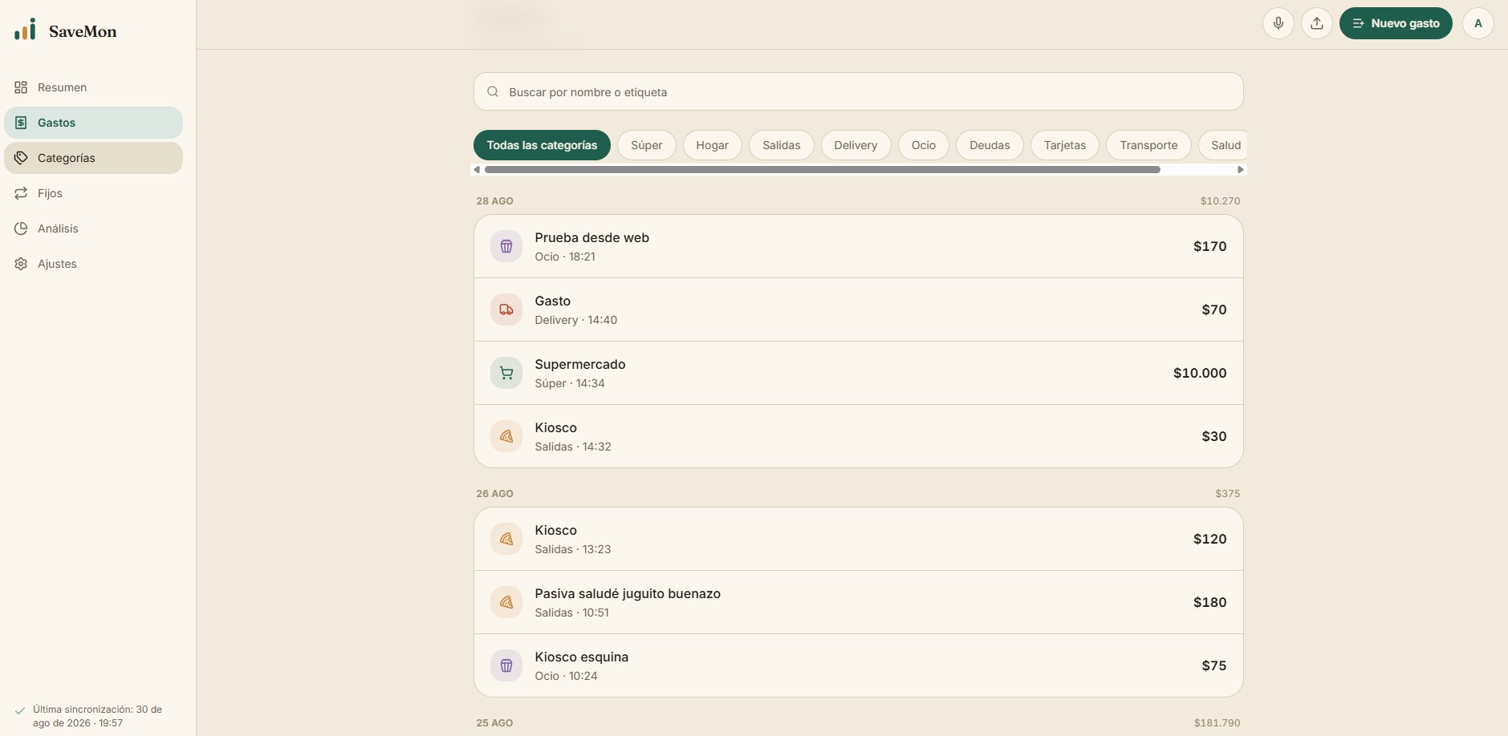
Task: Click the Última sincronización status text
Action: click(97, 716)
